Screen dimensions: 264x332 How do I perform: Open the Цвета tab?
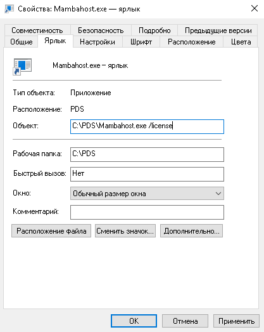241,42
